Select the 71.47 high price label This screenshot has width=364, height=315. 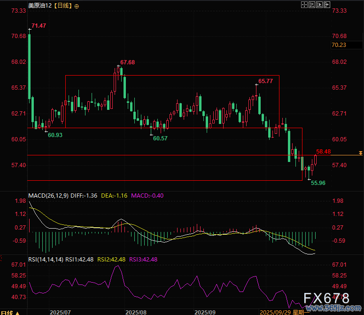pos(39,25)
